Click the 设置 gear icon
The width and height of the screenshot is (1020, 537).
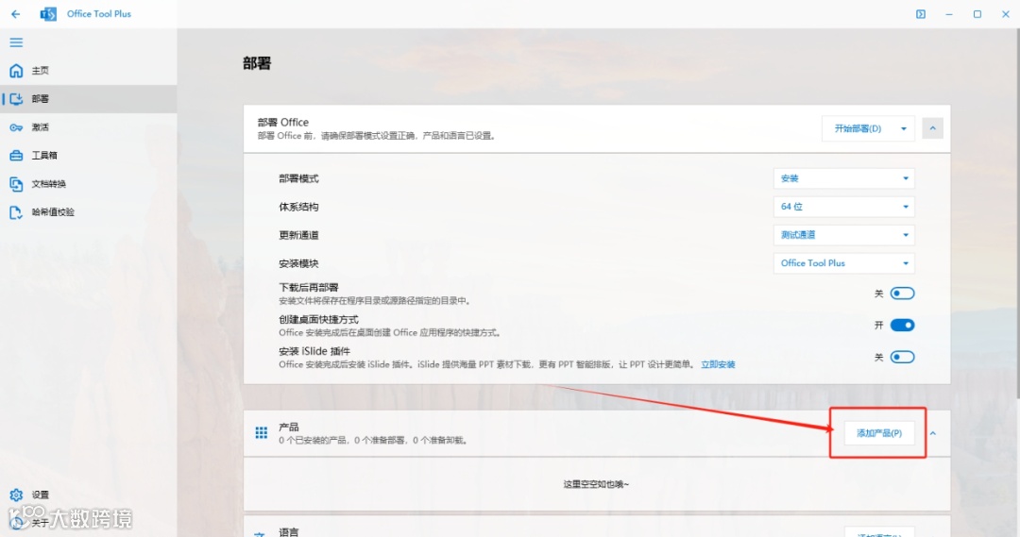(x=16, y=495)
